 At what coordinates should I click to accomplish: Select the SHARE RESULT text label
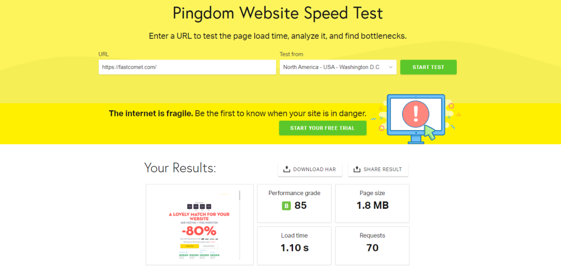point(382,169)
